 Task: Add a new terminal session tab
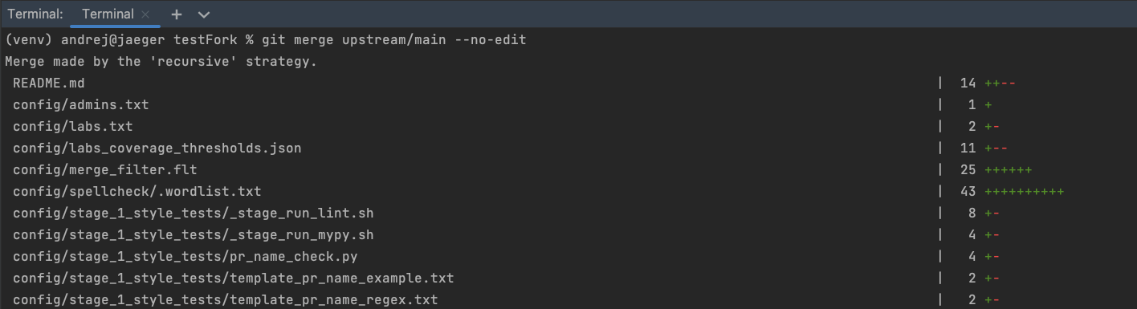click(x=177, y=14)
